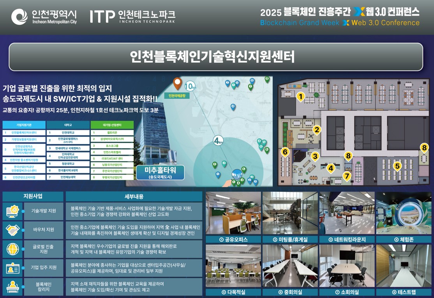Expand the 대학교 column header

pos(66,124)
